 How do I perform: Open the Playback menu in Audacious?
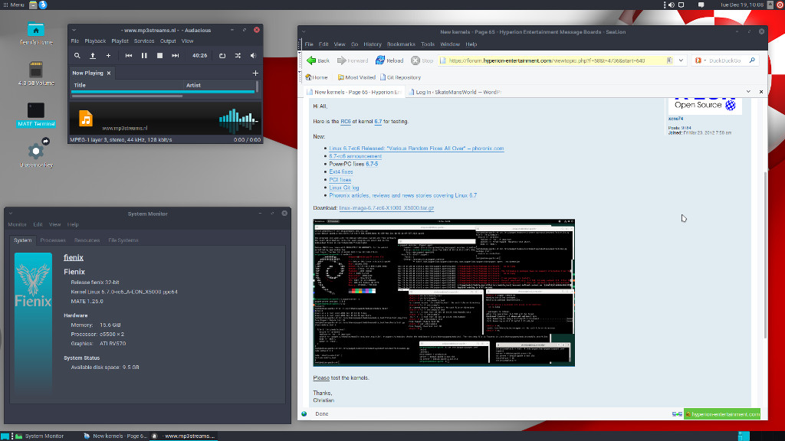(95, 41)
